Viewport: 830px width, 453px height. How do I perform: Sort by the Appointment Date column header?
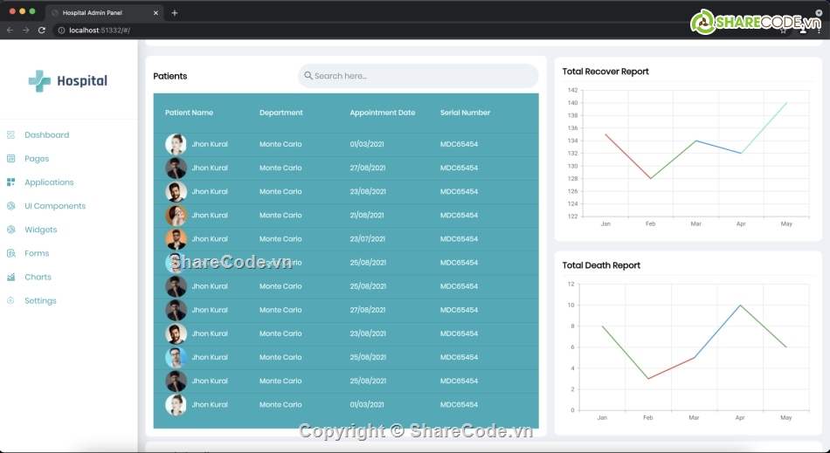pos(382,113)
